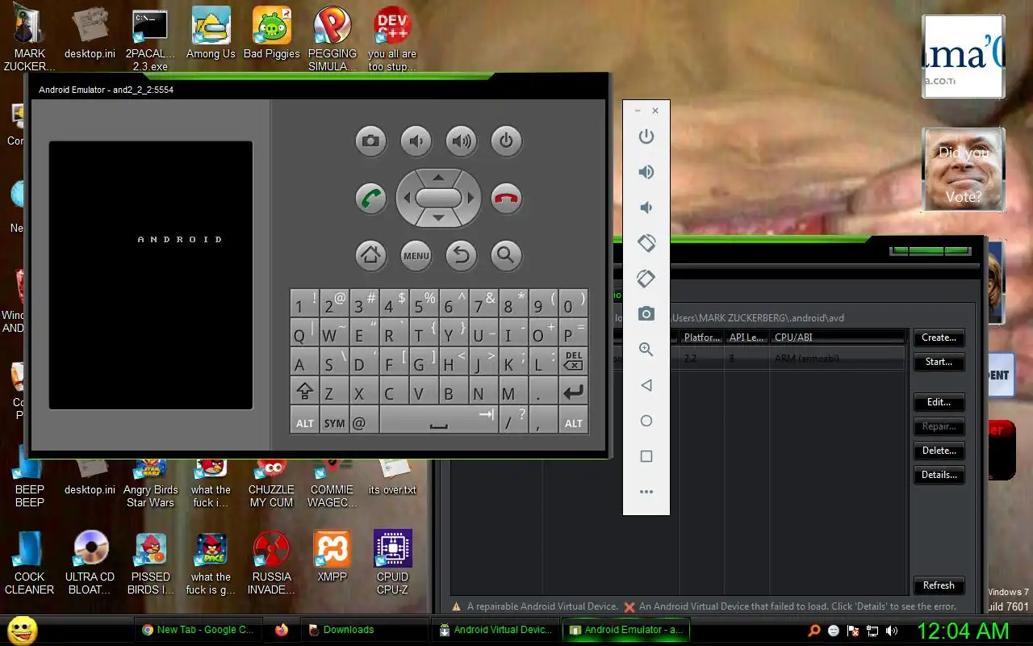Click the Details... button in AVD Manager
This screenshot has width=1033, height=646.
[x=939, y=475]
